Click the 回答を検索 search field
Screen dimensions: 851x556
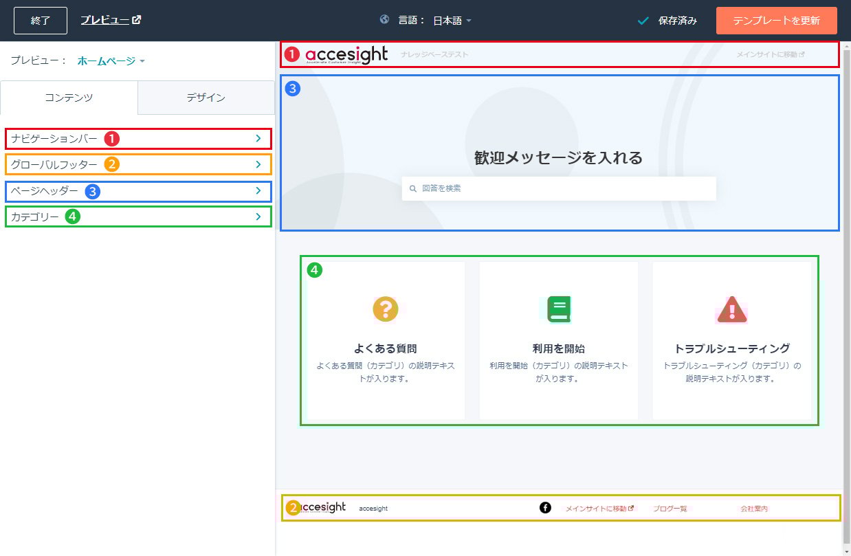pyautogui.click(x=559, y=188)
